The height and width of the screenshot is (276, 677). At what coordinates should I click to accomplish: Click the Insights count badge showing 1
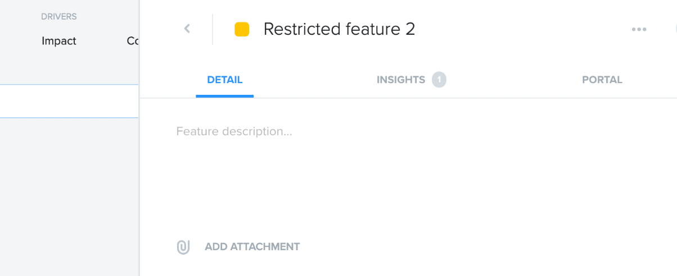pos(439,80)
